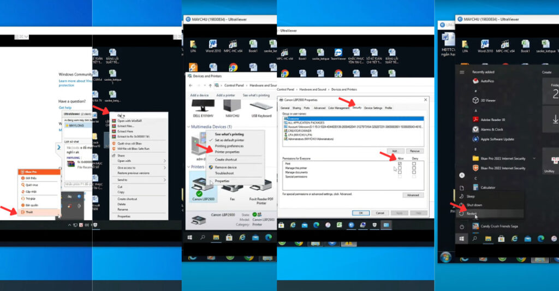This screenshot has height=291, width=559.
Task: Choose Quét virus in the Bkav menu
Action: click(39, 185)
